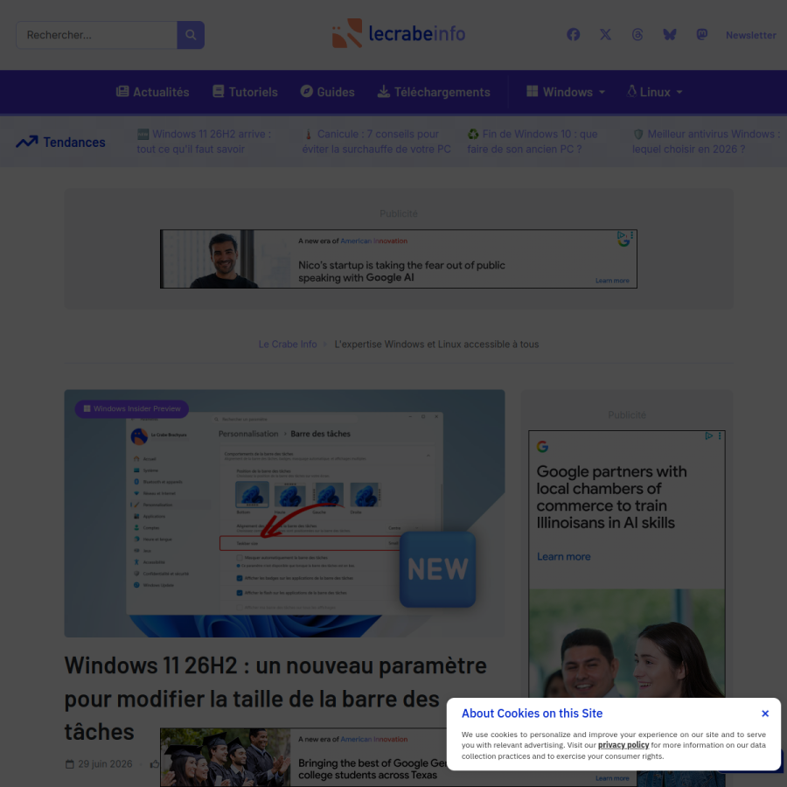787x787 pixels.
Task: Open trend Canicule 7 conseils
Action: [376, 142]
